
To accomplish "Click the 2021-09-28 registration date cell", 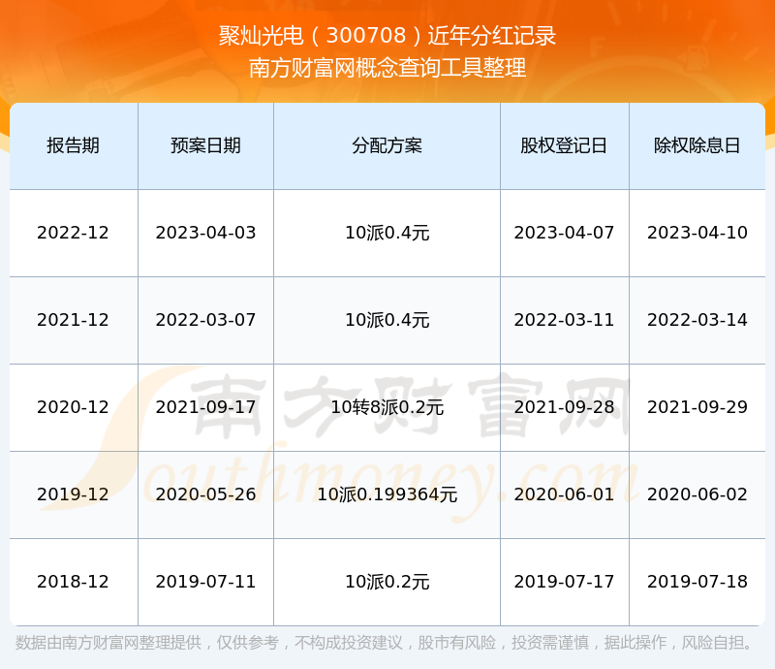I will pos(564,407).
